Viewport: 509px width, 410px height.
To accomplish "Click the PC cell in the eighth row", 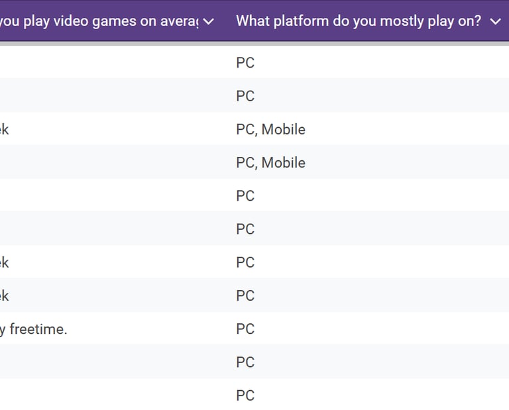I will (245, 295).
